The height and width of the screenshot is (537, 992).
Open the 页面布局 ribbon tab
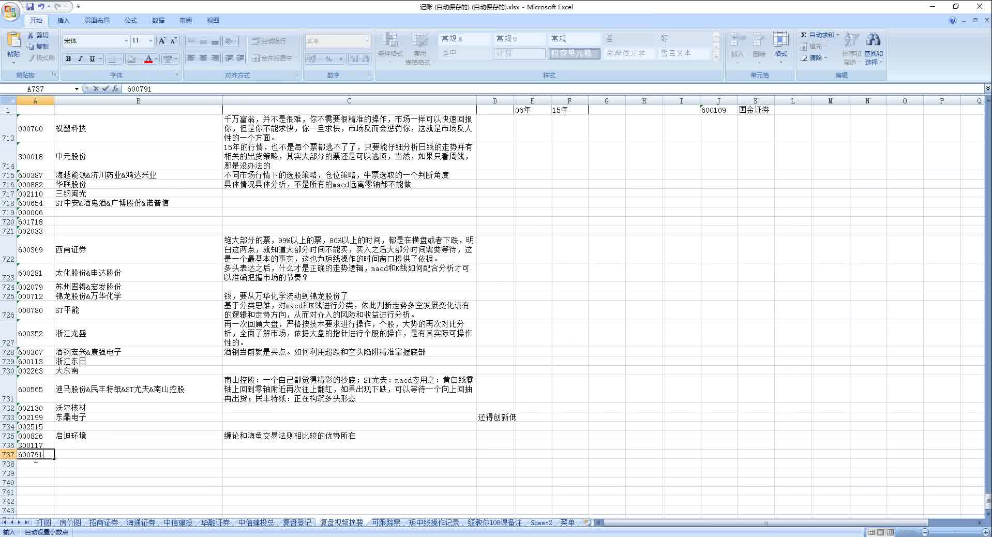click(97, 20)
